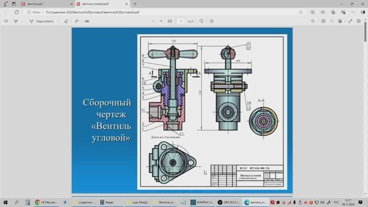Viewport: 368px width, 207px height.
Task: Click the vertical scrollbar thumb
Action: (x=366, y=32)
